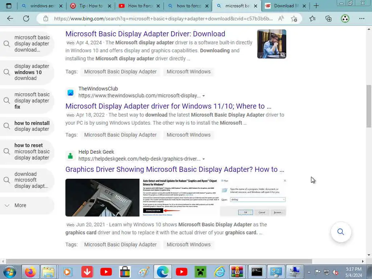The height and width of the screenshot is (279, 372).
Task: Select 'display adapter windows 10 download' suggestion
Action: (27, 72)
